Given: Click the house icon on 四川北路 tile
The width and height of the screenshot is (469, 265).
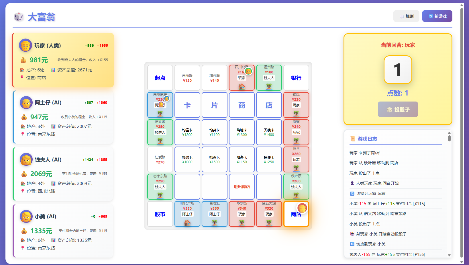Looking at the screenshot, I should coord(242,86).
